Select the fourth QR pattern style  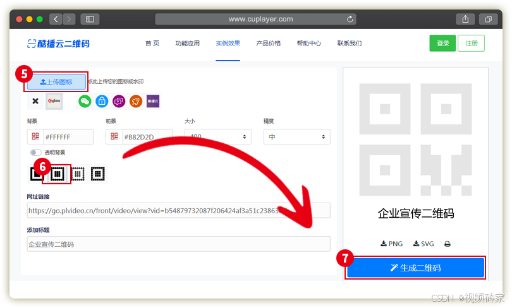pyautogui.click(x=97, y=174)
